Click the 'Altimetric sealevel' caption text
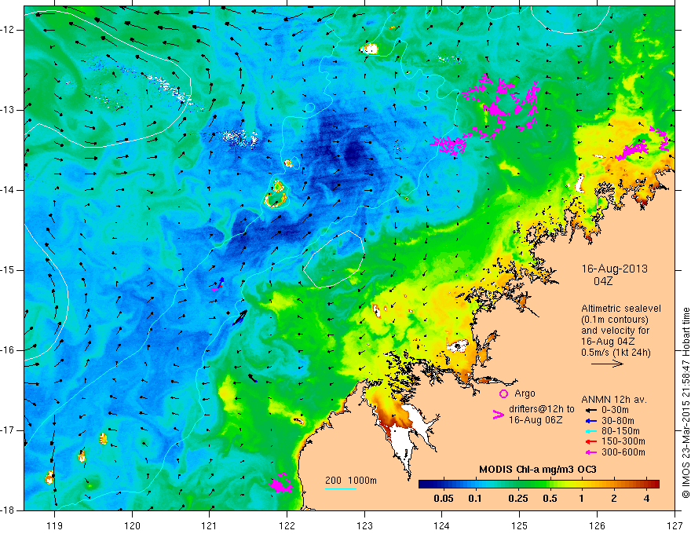The height and width of the screenshot is (534, 691). click(621, 309)
